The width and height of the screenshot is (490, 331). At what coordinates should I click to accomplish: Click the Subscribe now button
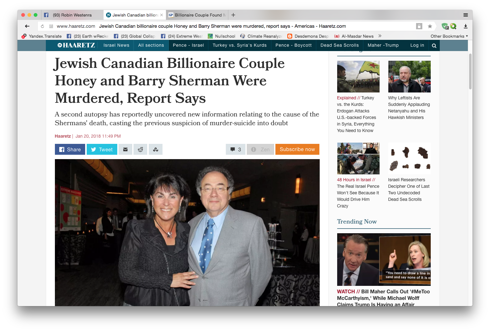(297, 149)
